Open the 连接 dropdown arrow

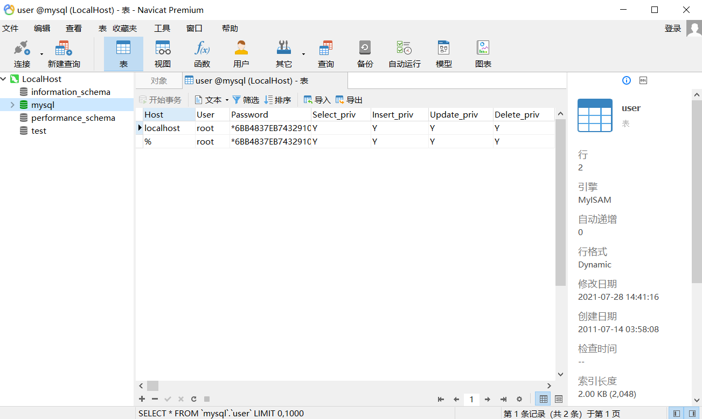point(41,54)
